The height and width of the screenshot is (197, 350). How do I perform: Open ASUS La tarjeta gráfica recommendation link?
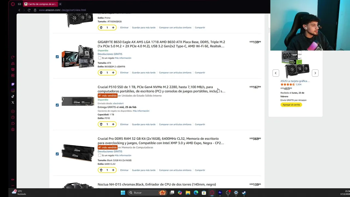(295, 81)
